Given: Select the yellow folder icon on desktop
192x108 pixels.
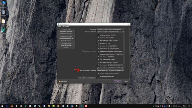Looking at the screenshot, I should click(3, 21).
